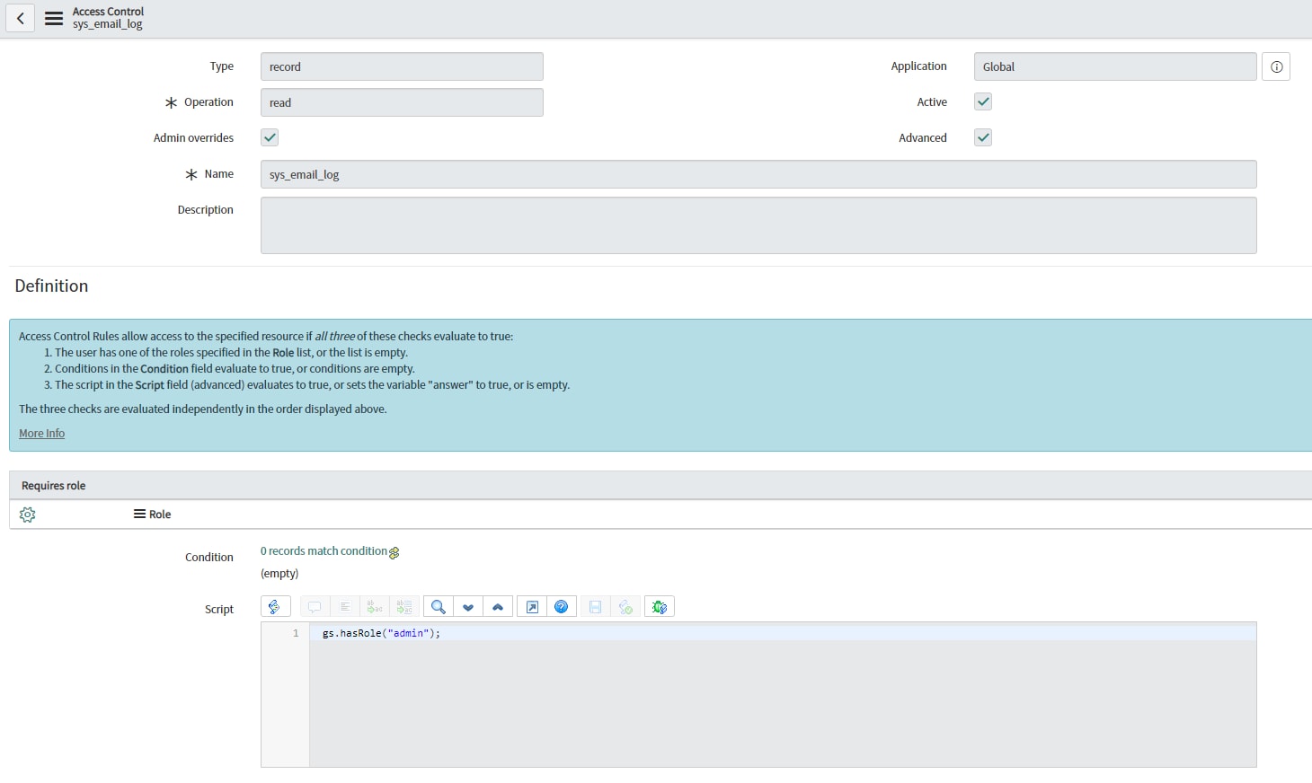This screenshot has height=783, width=1312.
Task: Go back using the header arrow
Action: 20,18
